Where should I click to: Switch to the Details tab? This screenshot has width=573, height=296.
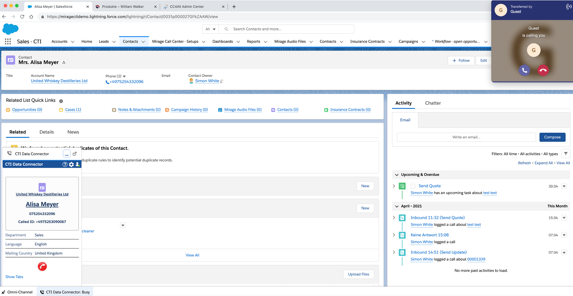(47, 132)
